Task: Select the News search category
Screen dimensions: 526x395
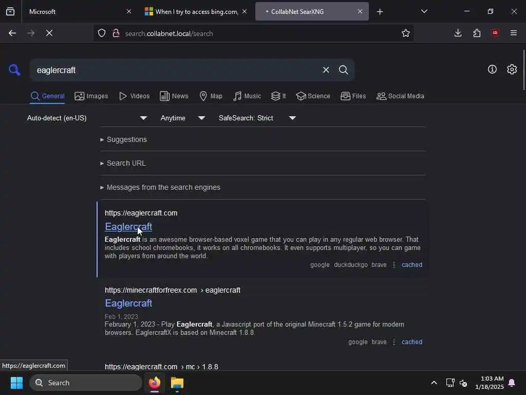Action: coord(174,96)
